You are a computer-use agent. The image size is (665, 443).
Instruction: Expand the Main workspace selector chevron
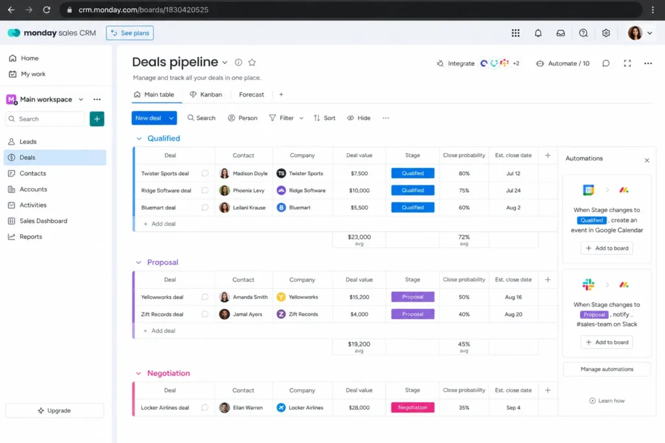pyautogui.click(x=81, y=99)
